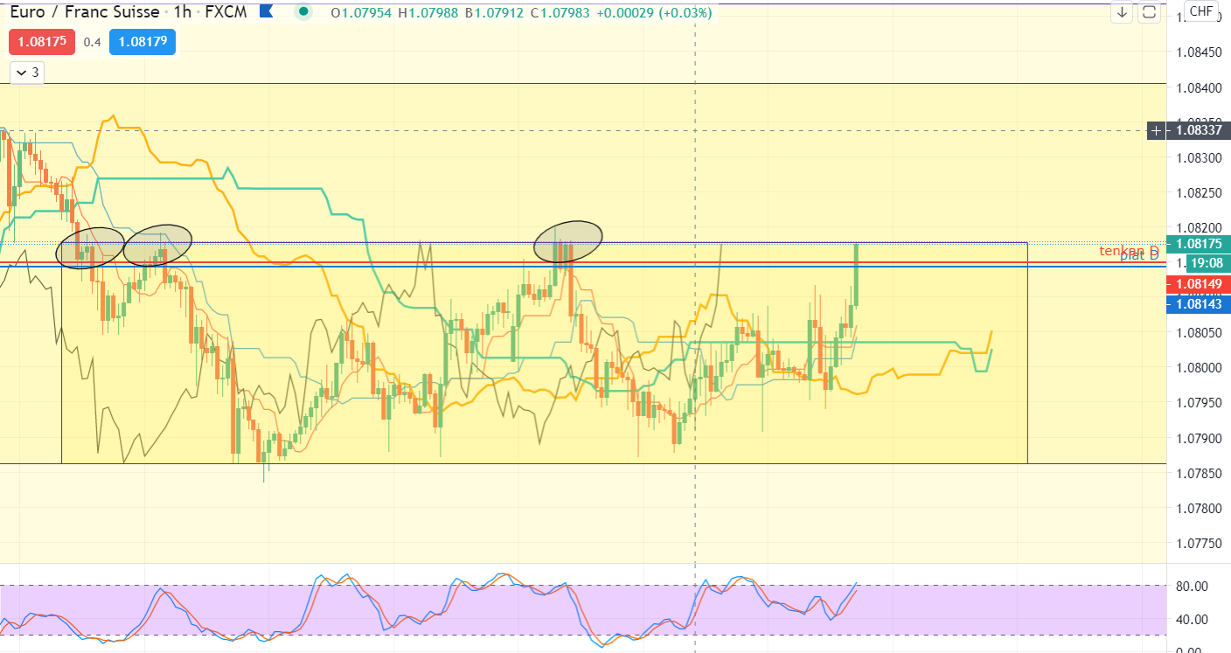1231x653 pixels.
Task: Select the red tenkan D line label
Action: (1129, 251)
